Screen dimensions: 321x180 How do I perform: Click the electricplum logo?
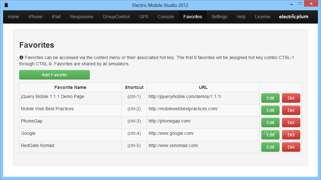pos(294,17)
